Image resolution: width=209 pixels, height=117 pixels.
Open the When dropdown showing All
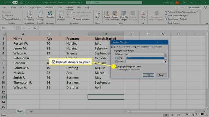point(165,54)
